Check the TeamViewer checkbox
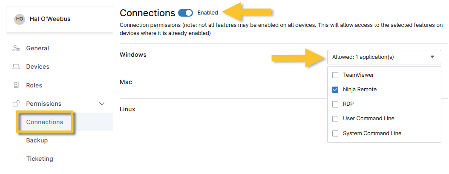This screenshot has height=174, width=449. coord(335,75)
